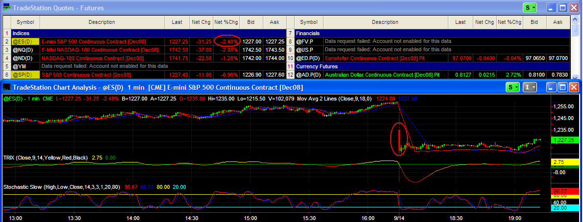Click the 2.72% net percent change cell

[x=510, y=75]
